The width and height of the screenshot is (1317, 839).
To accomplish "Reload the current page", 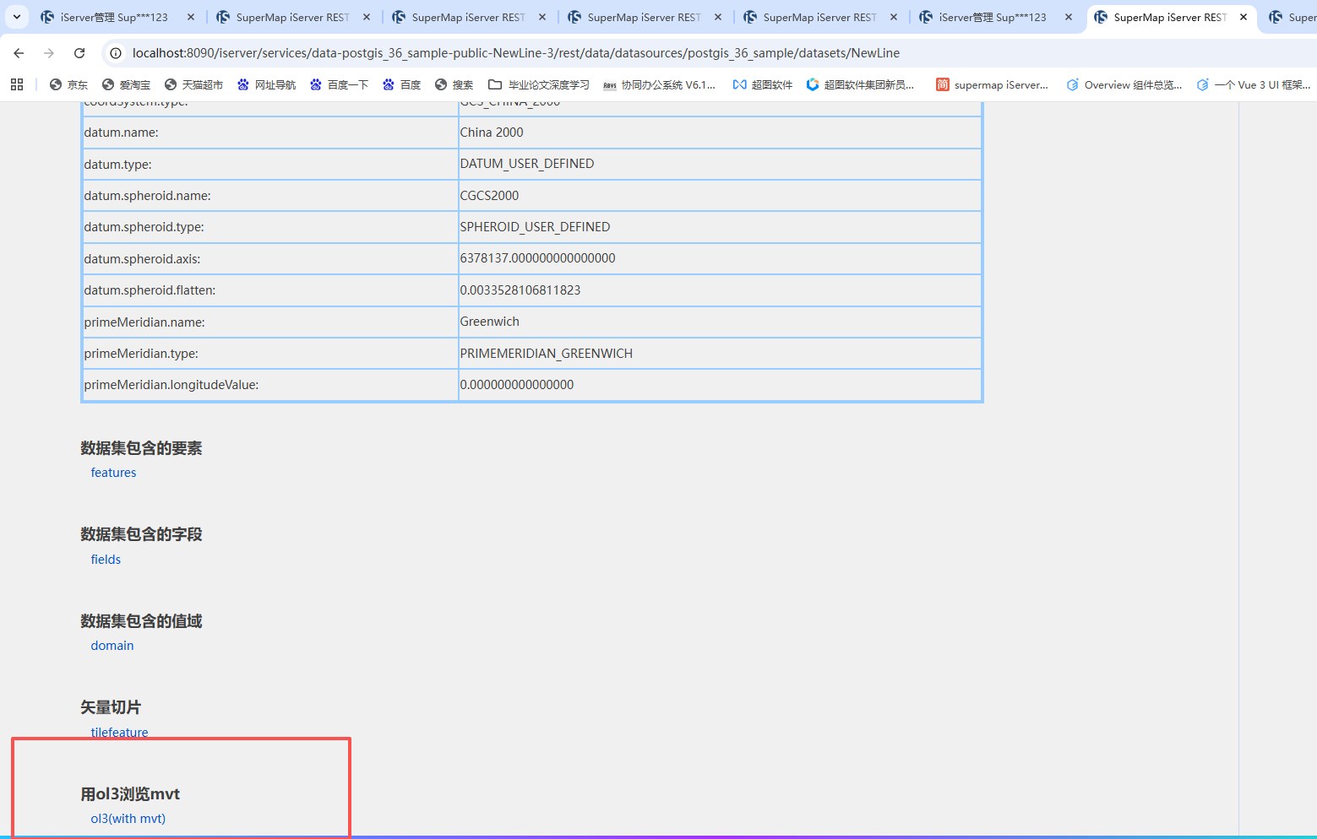I will click(x=79, y=53).
